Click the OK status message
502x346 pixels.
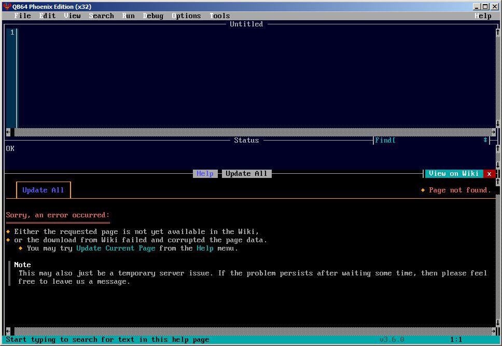pyautogui.click(x=10, y=149)
